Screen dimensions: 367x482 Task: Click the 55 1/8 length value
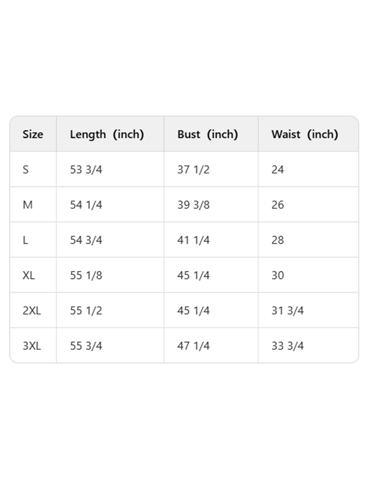86,275
